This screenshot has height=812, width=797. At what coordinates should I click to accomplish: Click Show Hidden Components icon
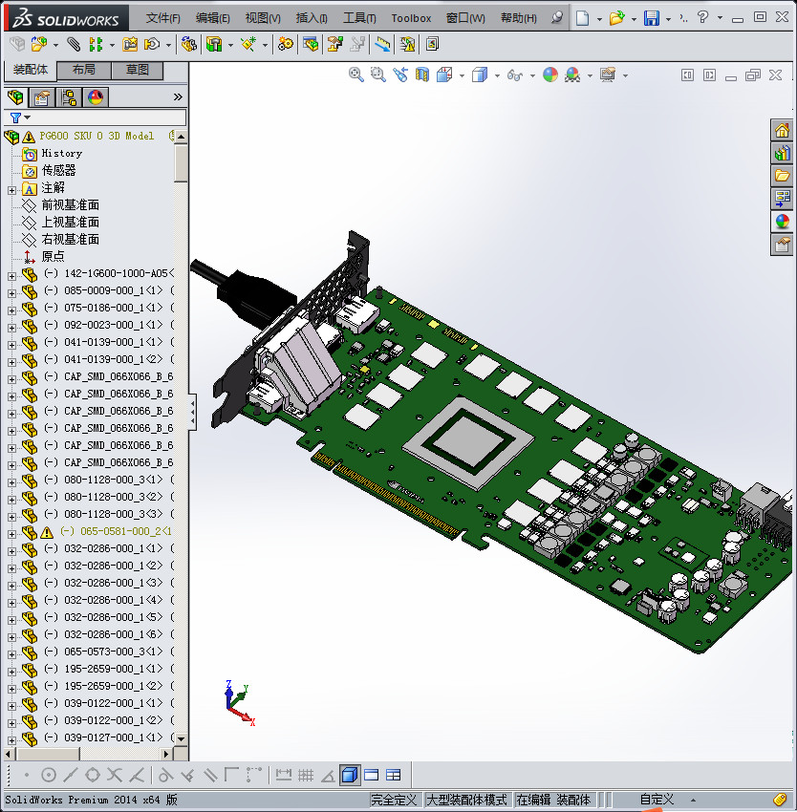188,45
